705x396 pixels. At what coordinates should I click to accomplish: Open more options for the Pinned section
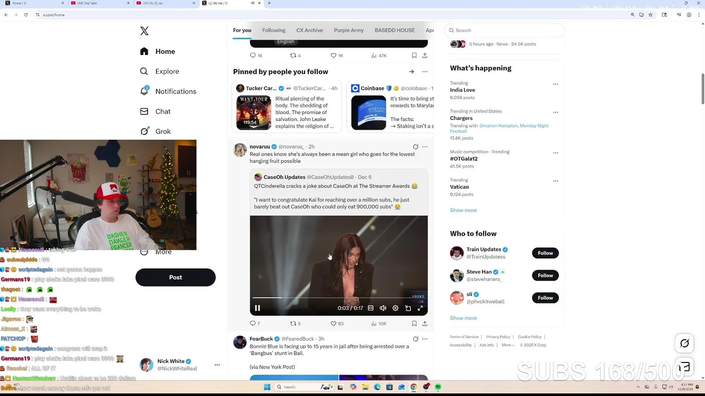(x=425, y=71)
